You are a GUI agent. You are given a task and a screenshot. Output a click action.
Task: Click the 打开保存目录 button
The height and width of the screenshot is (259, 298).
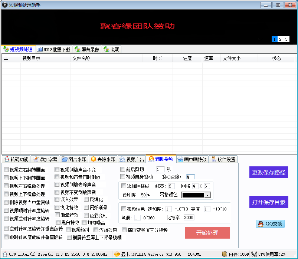coord(269,202)
